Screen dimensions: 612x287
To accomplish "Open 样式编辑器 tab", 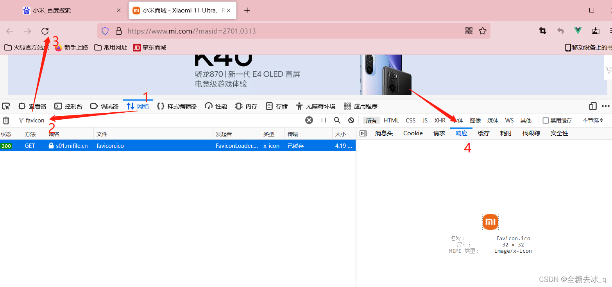I will tap(177, 106).
